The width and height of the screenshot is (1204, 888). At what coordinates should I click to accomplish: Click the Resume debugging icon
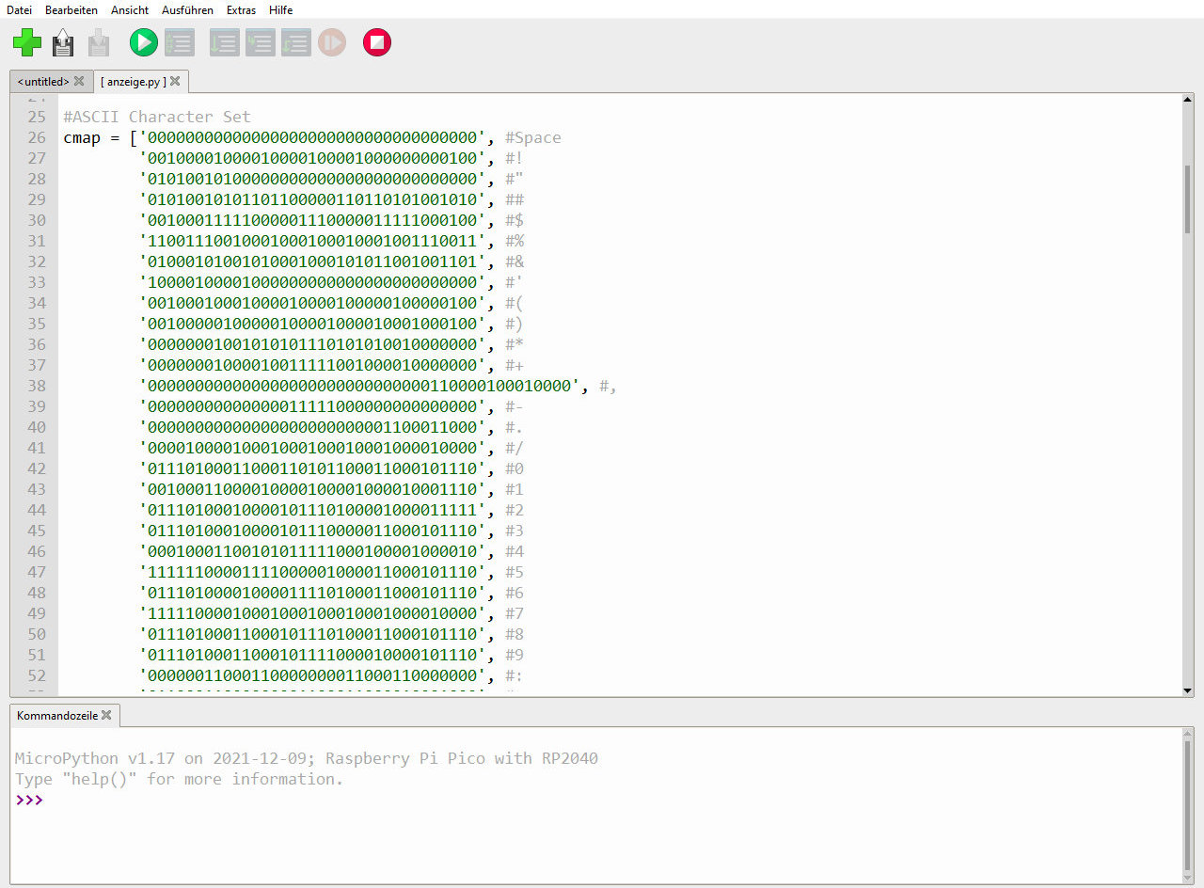pyautogui.click(x=332, y=42)
